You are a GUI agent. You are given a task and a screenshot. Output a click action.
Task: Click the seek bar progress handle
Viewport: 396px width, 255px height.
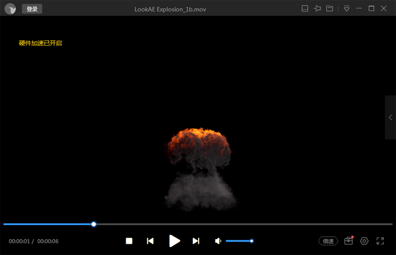tap(94, 224)
